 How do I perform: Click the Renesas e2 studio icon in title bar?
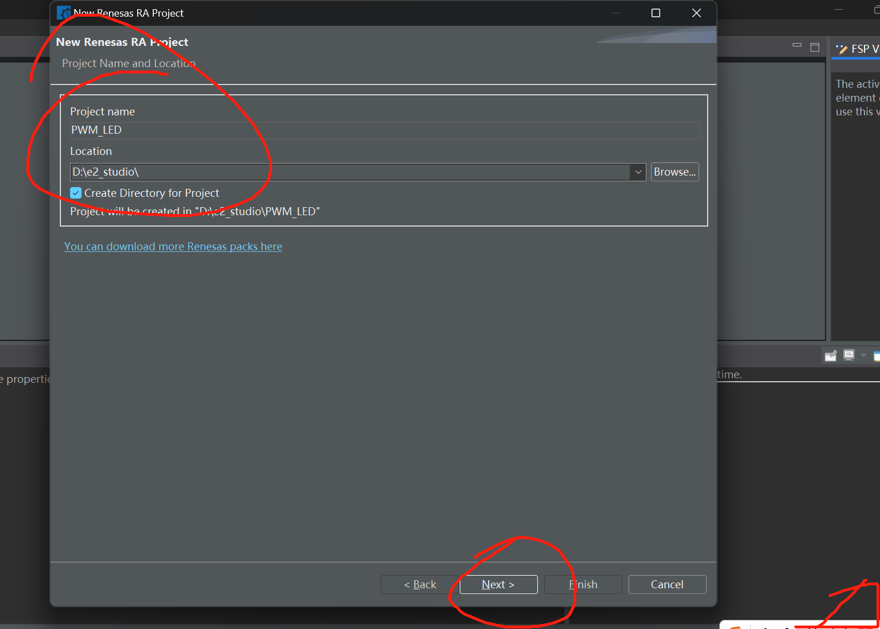pyautogui.click(x=63, y=13)
